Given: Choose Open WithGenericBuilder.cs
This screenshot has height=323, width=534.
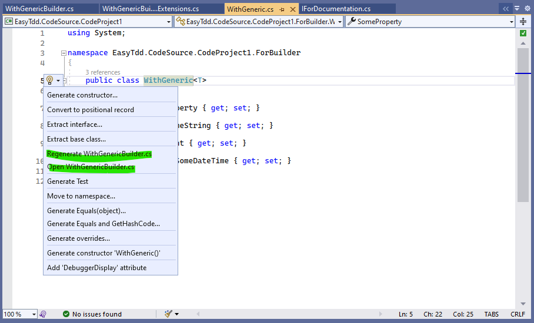Looking at the screenshot, I should (x=111, y=167).
